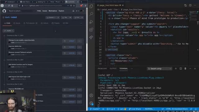The height and width of the screenshot is (112, 199).
Task: Open commit 'Add delete function and fix images'
Action: [x=21, y=64]
